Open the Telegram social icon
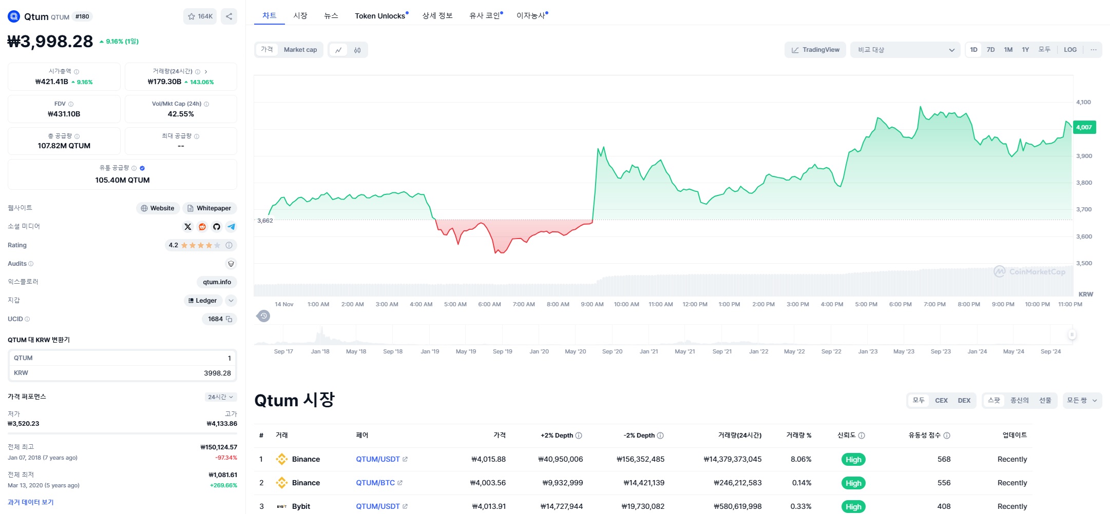 pyautogui.click(x=231, y=227)
